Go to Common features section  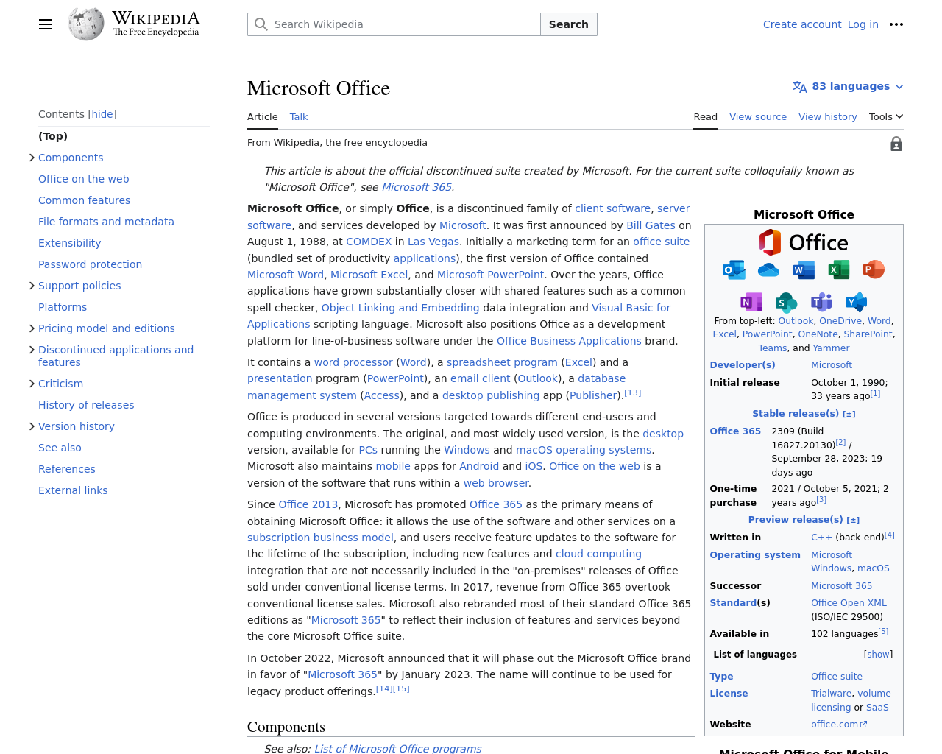coord(85,200)
